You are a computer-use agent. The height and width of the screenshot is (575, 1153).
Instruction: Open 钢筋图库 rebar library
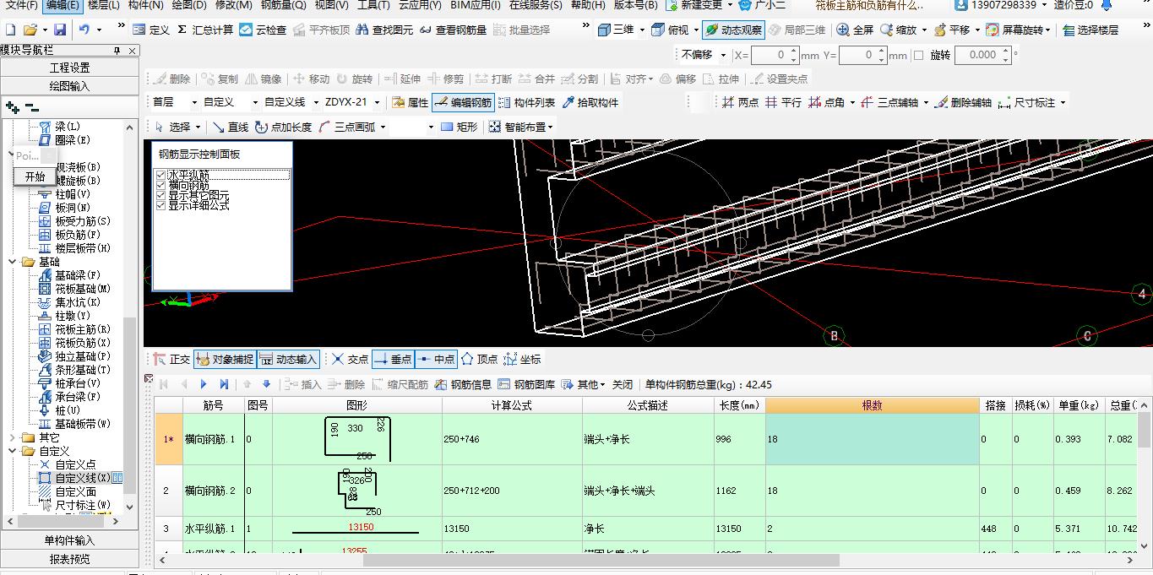(x=528, y=384)
